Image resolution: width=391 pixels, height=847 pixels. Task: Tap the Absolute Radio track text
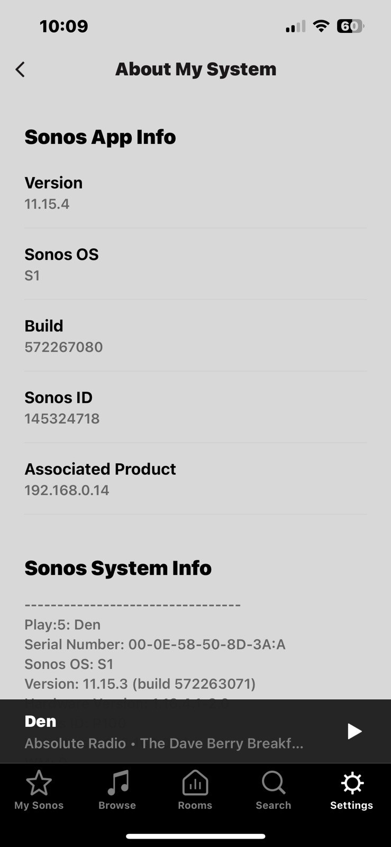pyautogui.click(x=164, y=743)
